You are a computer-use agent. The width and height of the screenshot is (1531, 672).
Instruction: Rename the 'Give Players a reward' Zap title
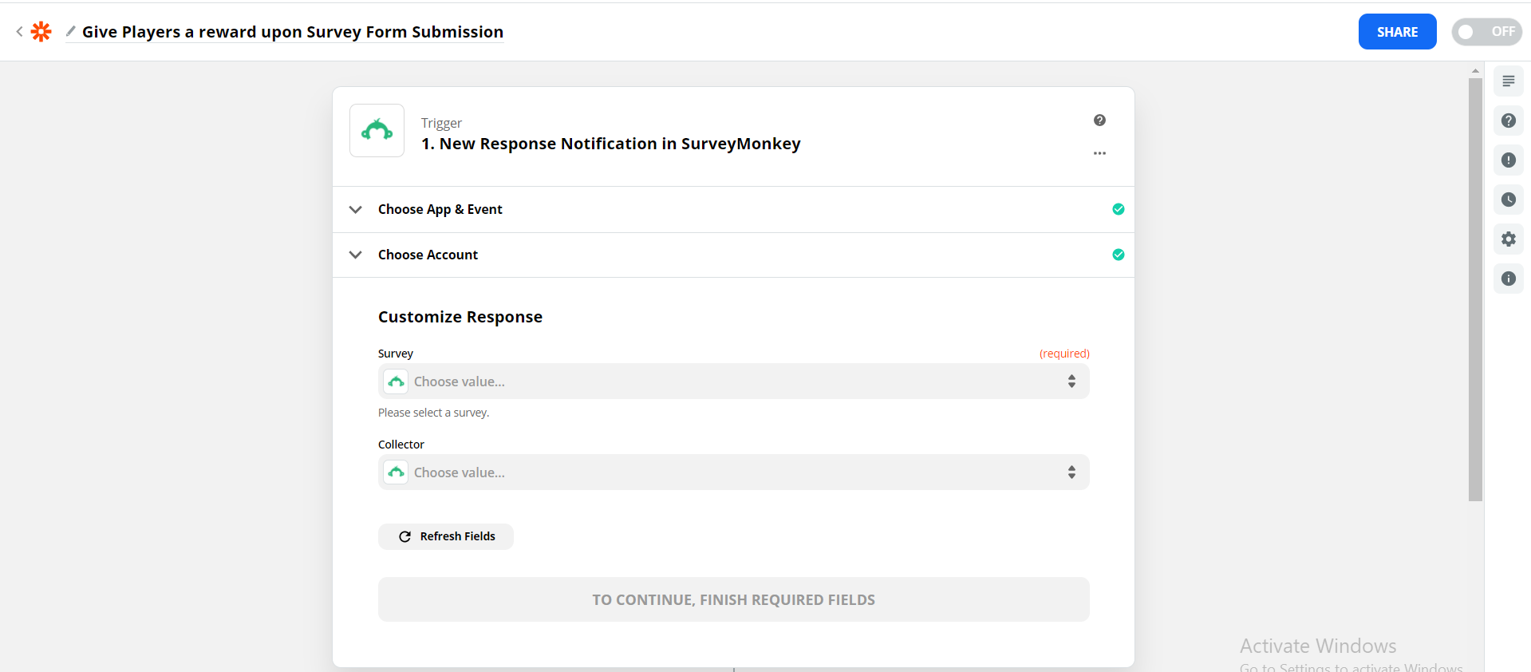[x=293, y=32]
